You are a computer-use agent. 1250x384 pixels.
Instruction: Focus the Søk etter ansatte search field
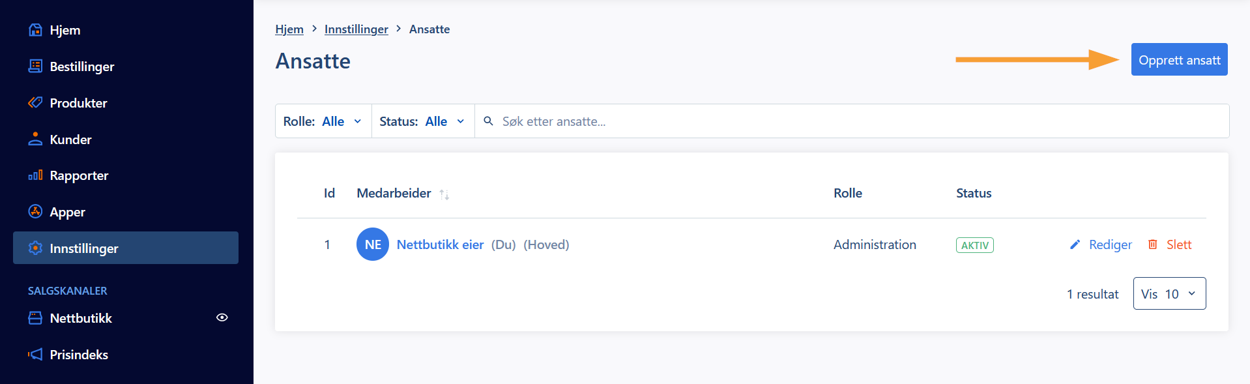tap(852, 121)
